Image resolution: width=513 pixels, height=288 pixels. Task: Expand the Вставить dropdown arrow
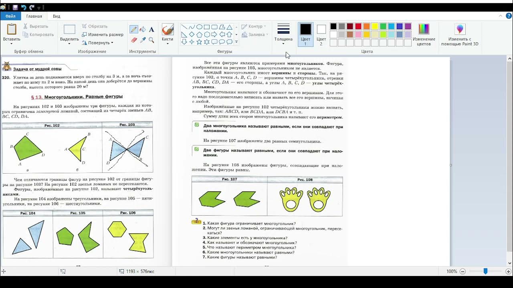[x=12, y=44]
